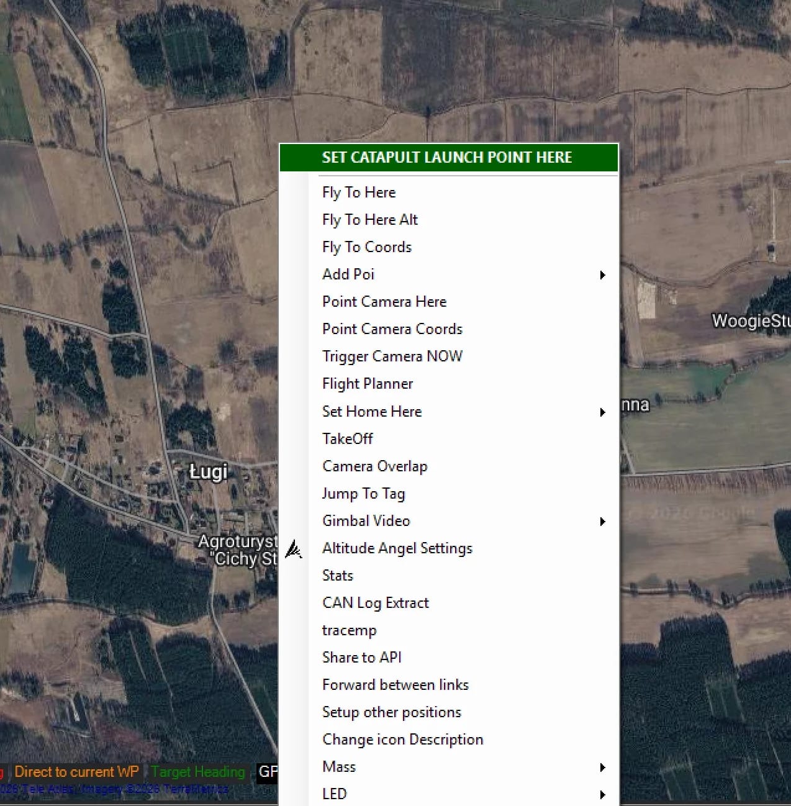
Task: Click the LED submenu arrow
Action: click(602, 794)
